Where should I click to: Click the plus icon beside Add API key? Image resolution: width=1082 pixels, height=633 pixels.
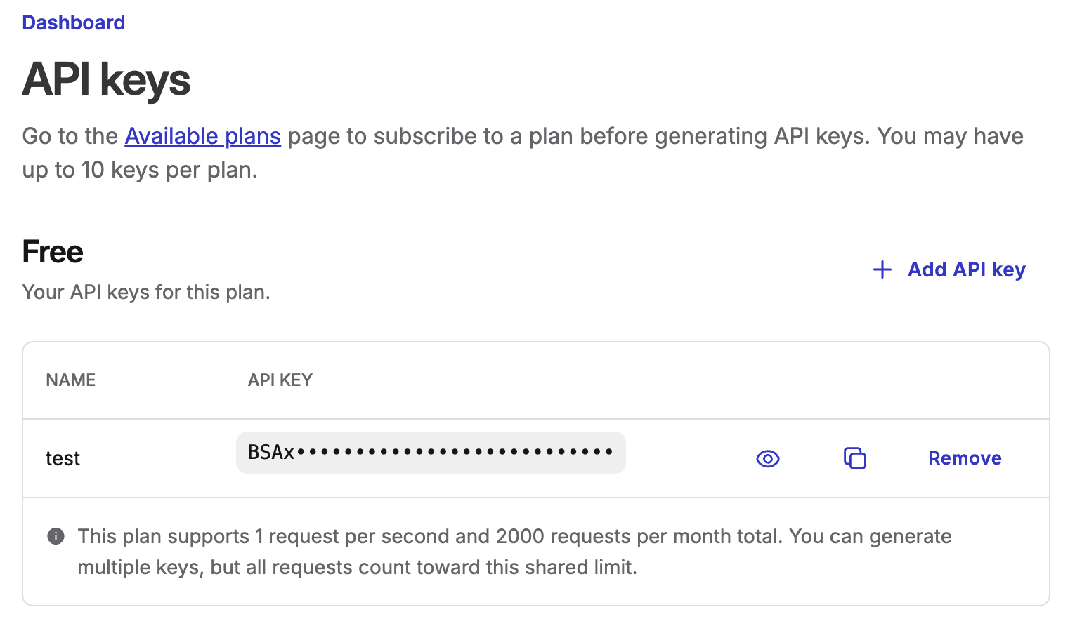coord(882,269)
